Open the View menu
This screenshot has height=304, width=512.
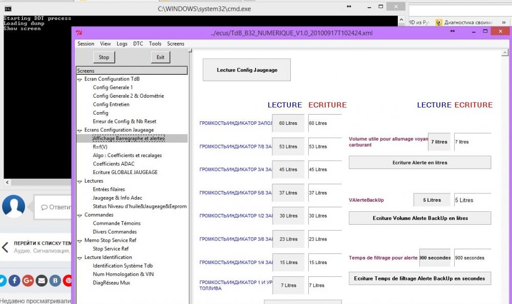point(105,44)
